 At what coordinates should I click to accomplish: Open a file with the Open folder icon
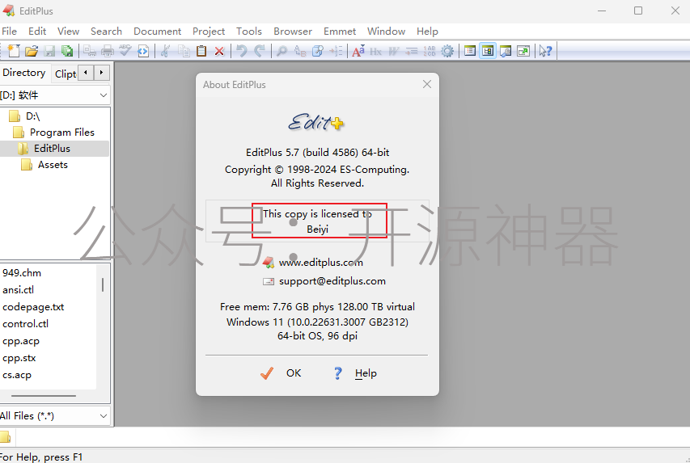(x=32, y=51)
